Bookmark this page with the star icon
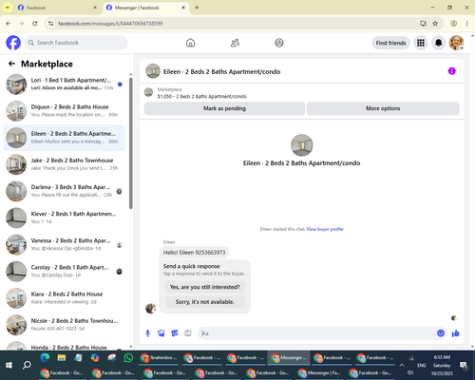 [435, 24]
